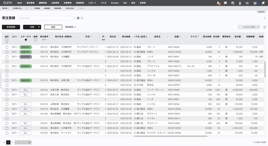This screenshot has height=146, width=268.
Task: Select the checkbox for row OR-023
Action: pyautogui.click(x=7, y=133)
